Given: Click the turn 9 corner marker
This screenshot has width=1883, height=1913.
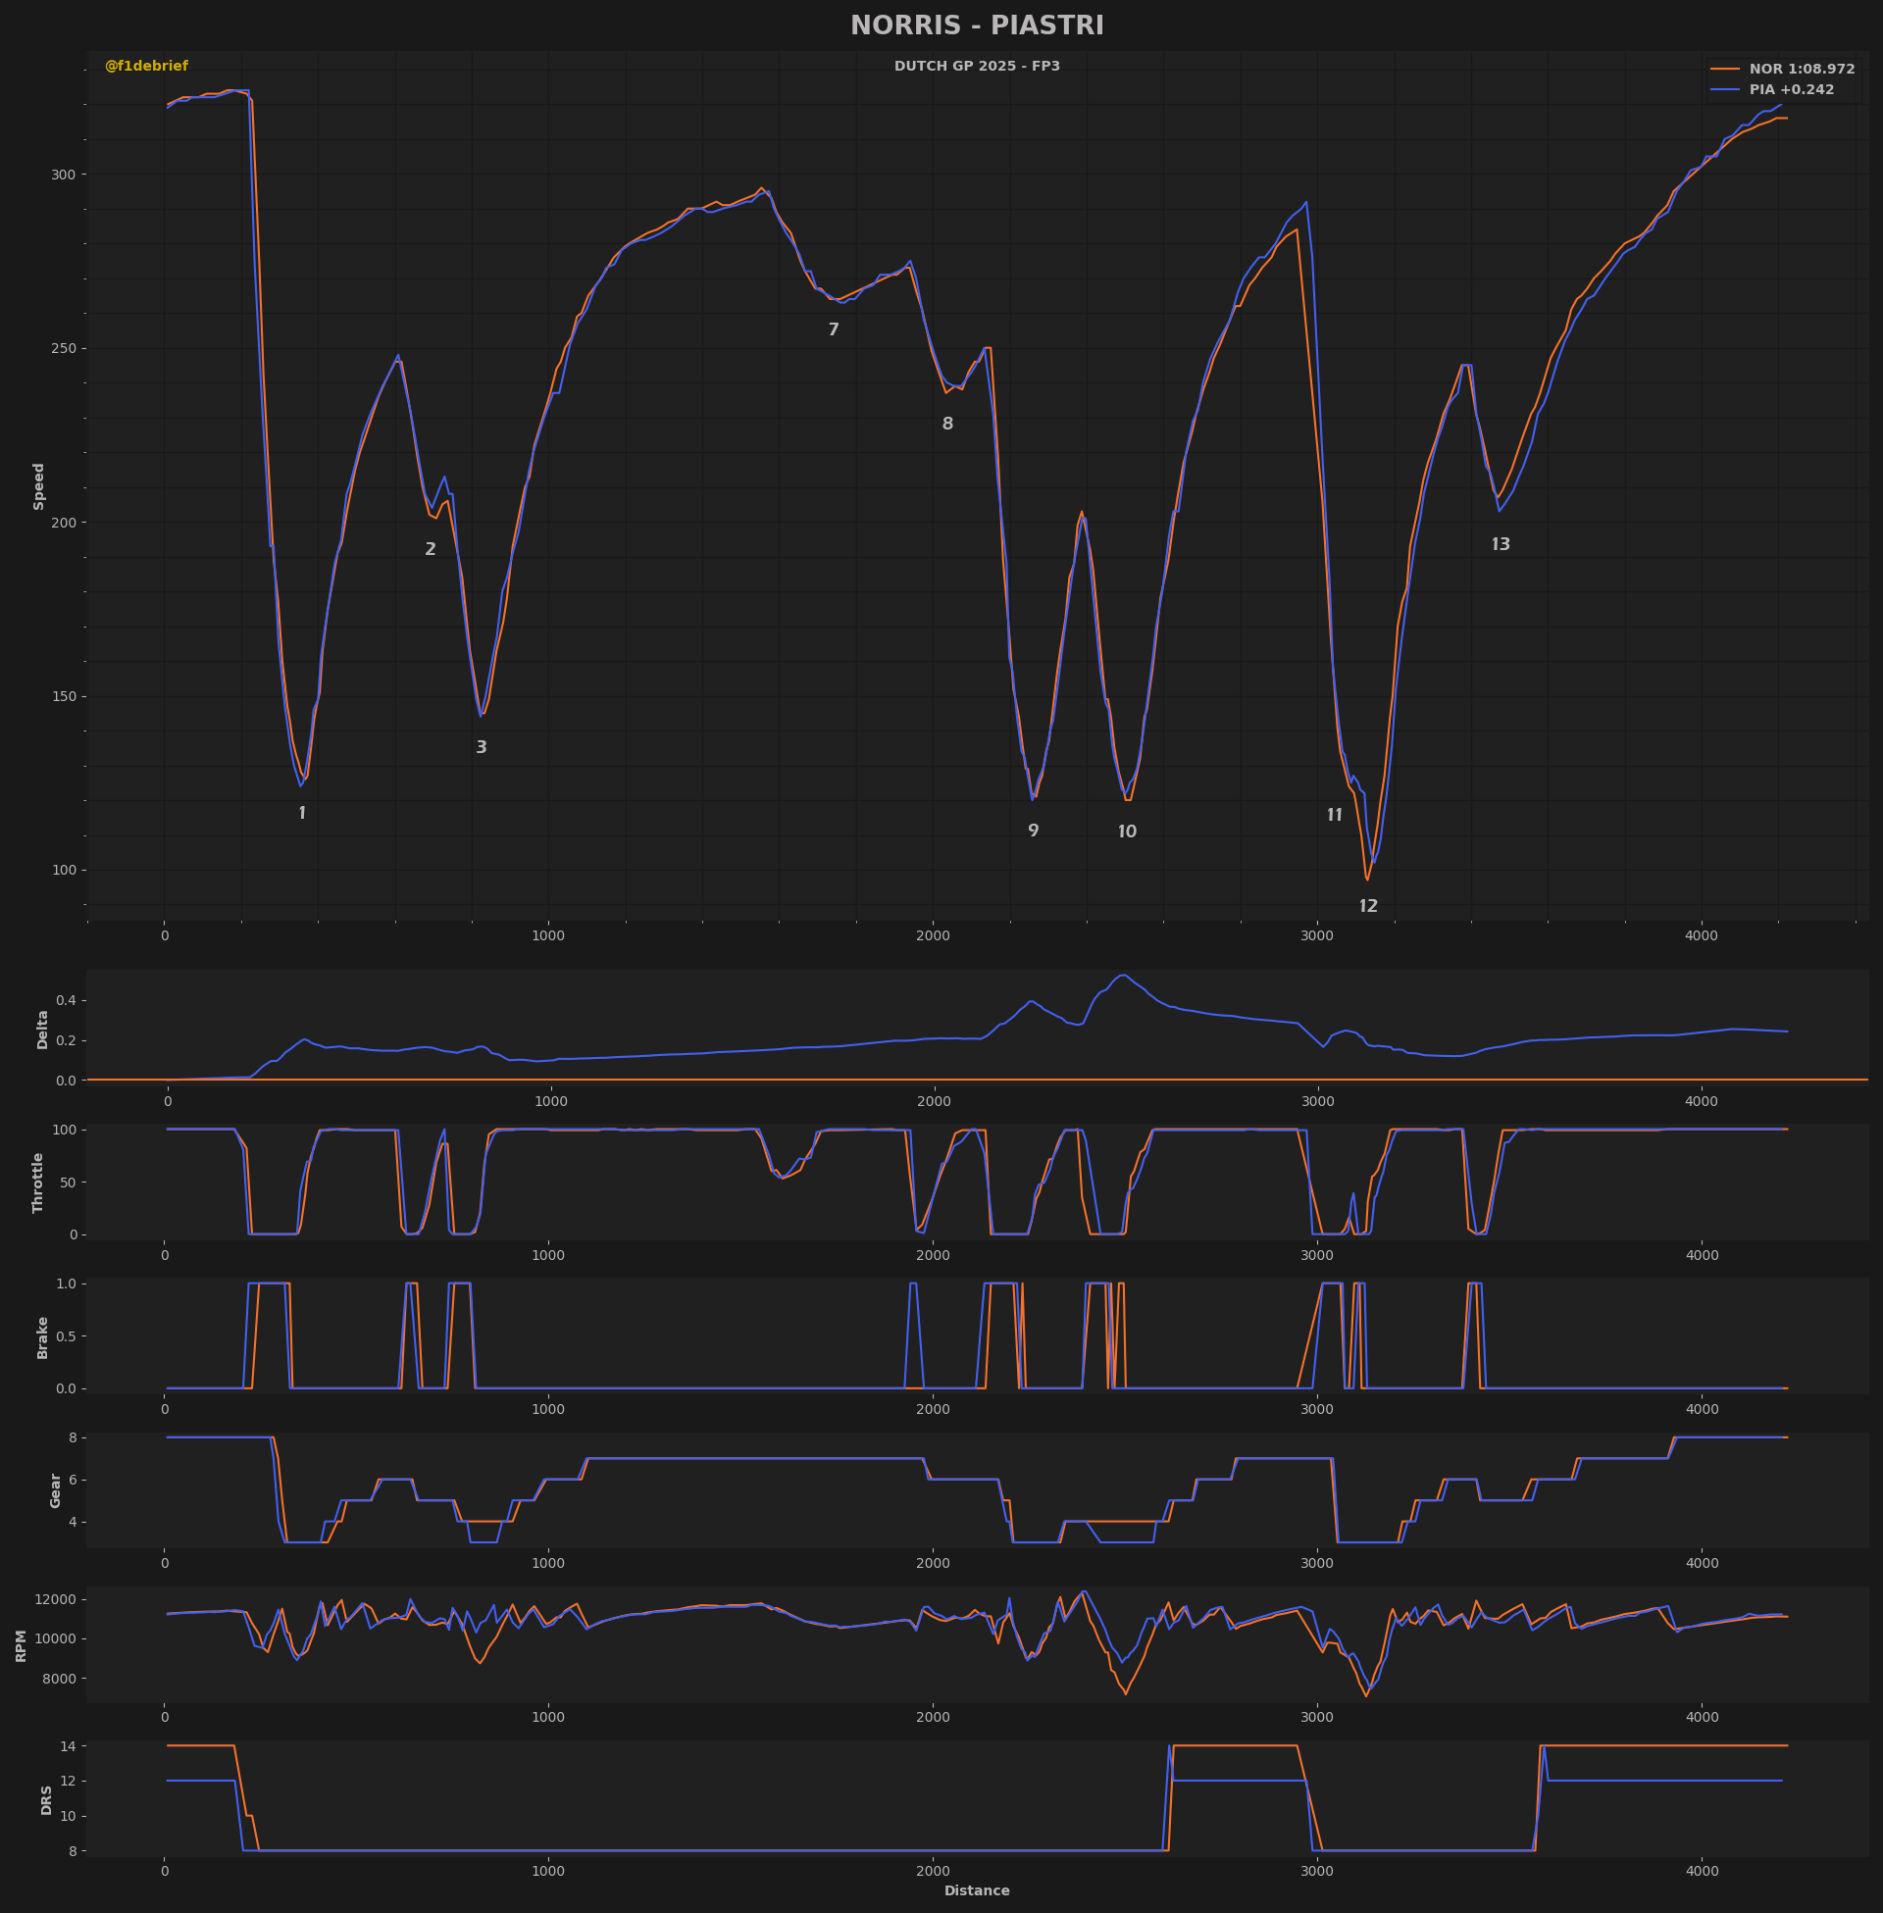Looking at the screenshot, I should [1033, 831].
